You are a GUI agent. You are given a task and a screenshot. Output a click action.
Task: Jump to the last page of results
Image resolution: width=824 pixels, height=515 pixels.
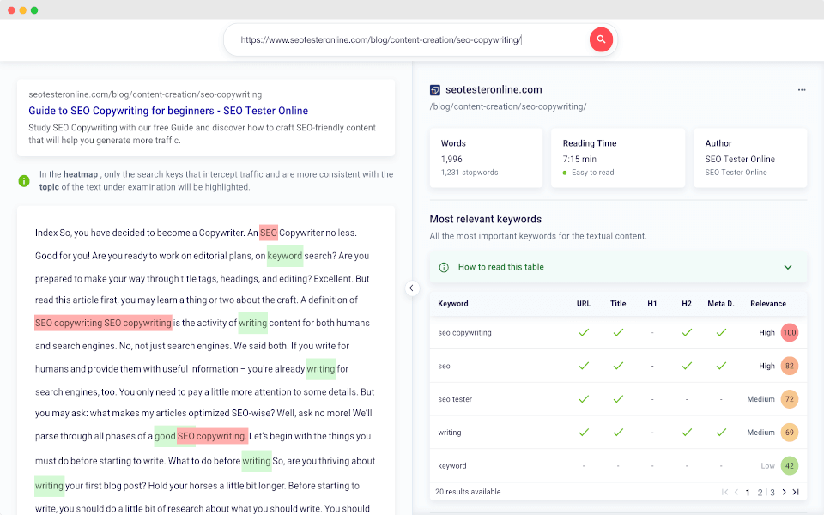tap(796, 492)
